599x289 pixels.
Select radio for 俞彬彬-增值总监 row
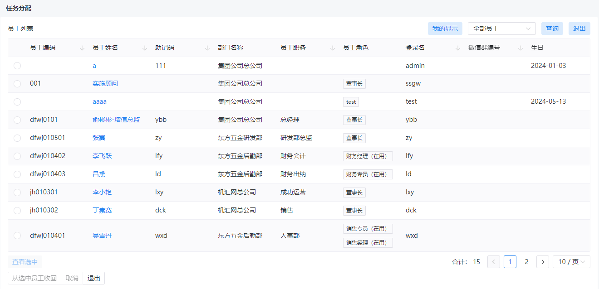click(17, 120)
